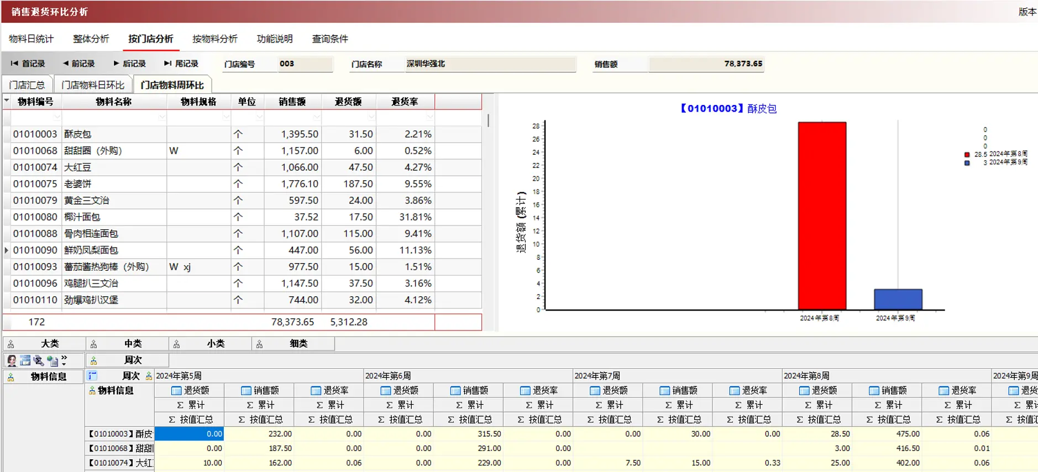Click the 门店名称 field showing 深圳华强北
Image resolution: width=1038 pixels, height=472 pixels.
(x=490, y=64)
